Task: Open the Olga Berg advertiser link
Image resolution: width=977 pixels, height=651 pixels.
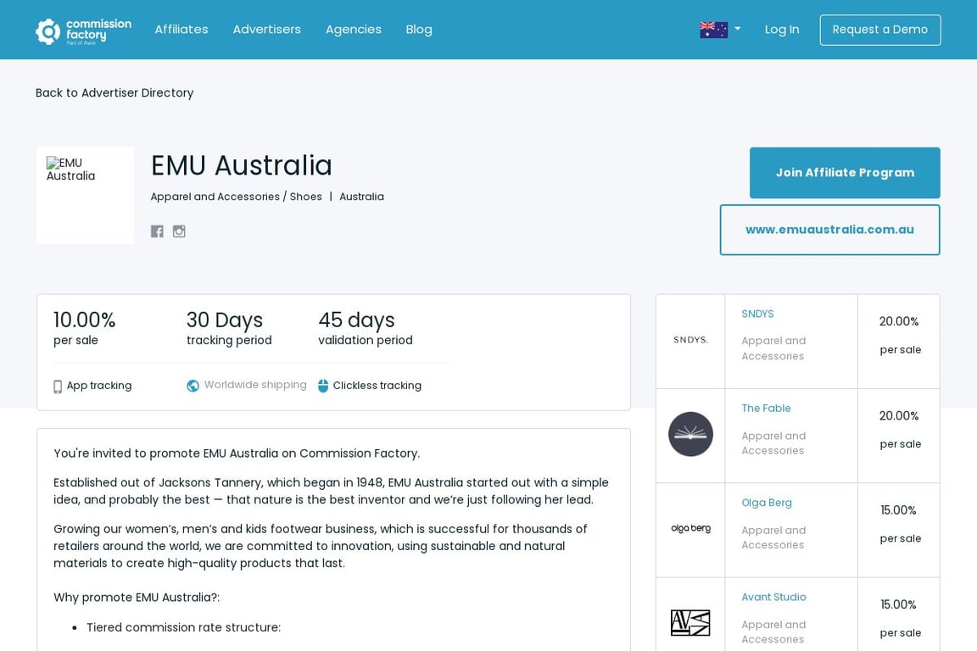Action: [767, 503]
